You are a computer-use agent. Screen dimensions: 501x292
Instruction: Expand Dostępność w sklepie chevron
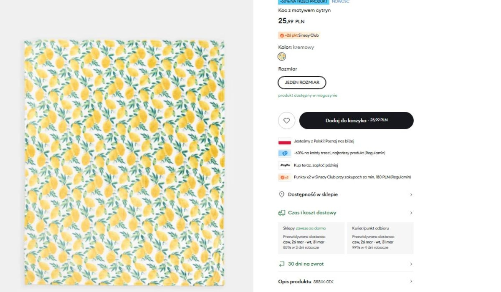pos(411,195)
